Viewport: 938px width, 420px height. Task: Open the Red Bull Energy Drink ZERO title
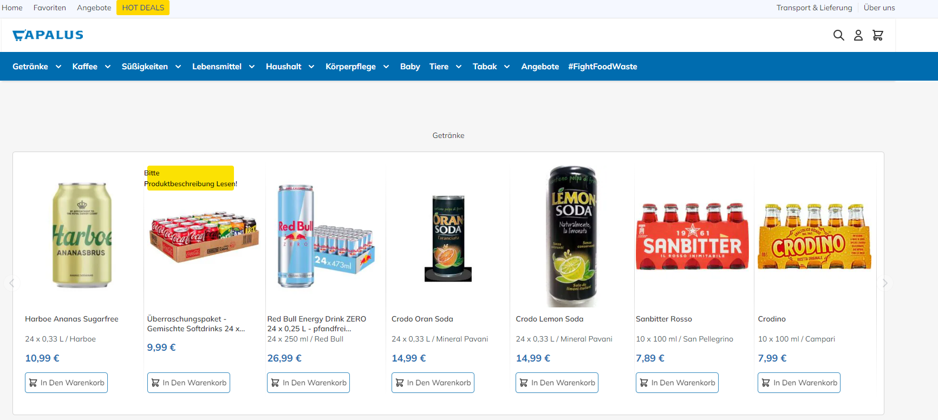[x=317, y=324]
